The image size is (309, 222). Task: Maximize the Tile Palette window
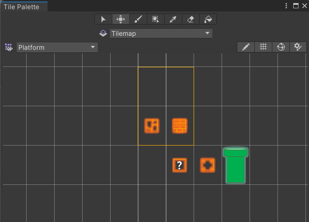pos(296,6)
